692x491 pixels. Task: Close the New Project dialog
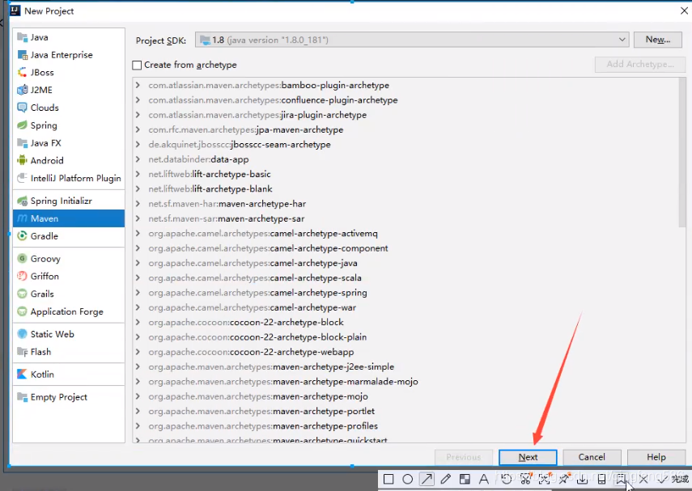pyautogui.click(x=684, y=11)
